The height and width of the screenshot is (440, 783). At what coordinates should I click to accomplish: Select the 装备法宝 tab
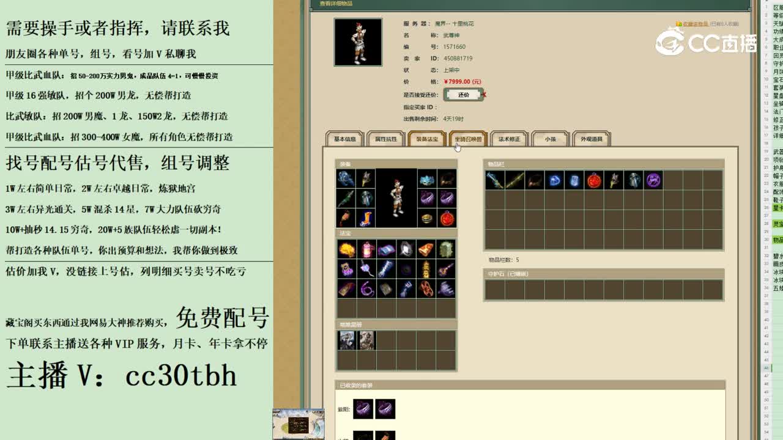427,139
